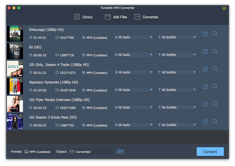This screenshot has height=166, width=235.
Task: Click MP4 (Lossless) in the Entourage row
Action: point(97,38)
